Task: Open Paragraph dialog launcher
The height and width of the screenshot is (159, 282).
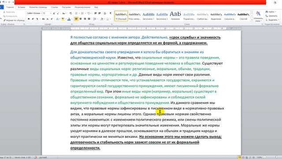Action: click(111, 24)
